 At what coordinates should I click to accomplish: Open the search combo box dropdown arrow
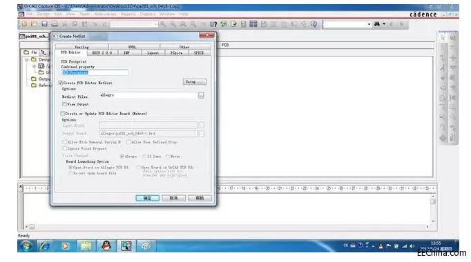tap(369, 24)
